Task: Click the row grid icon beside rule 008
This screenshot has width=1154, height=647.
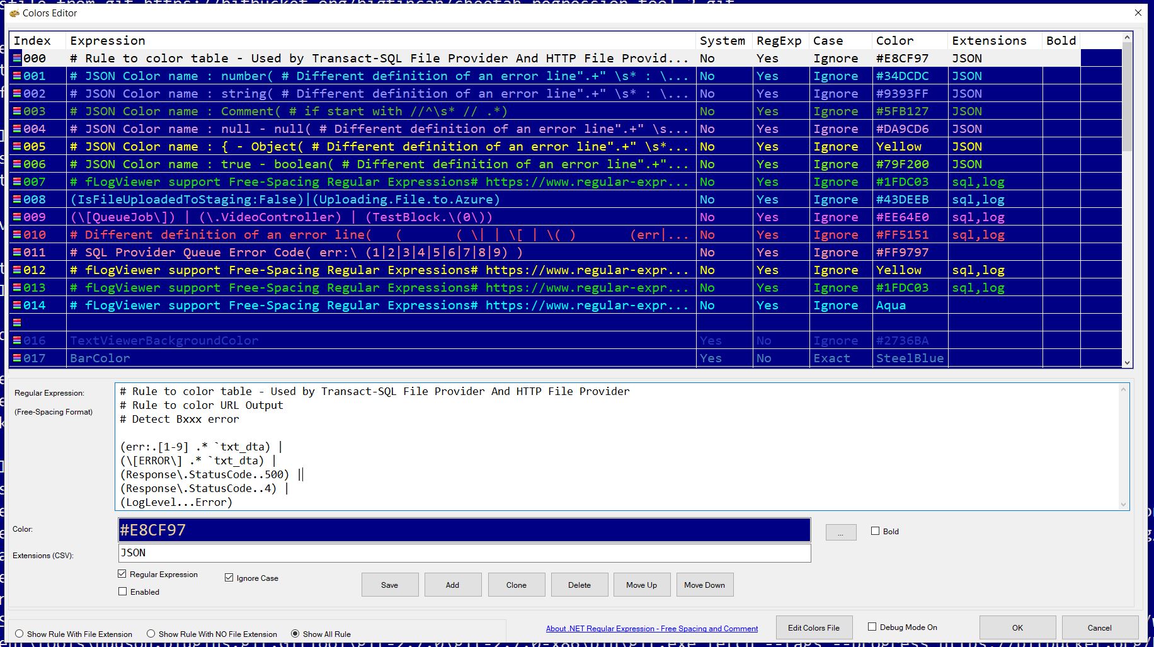Action: 18,199
